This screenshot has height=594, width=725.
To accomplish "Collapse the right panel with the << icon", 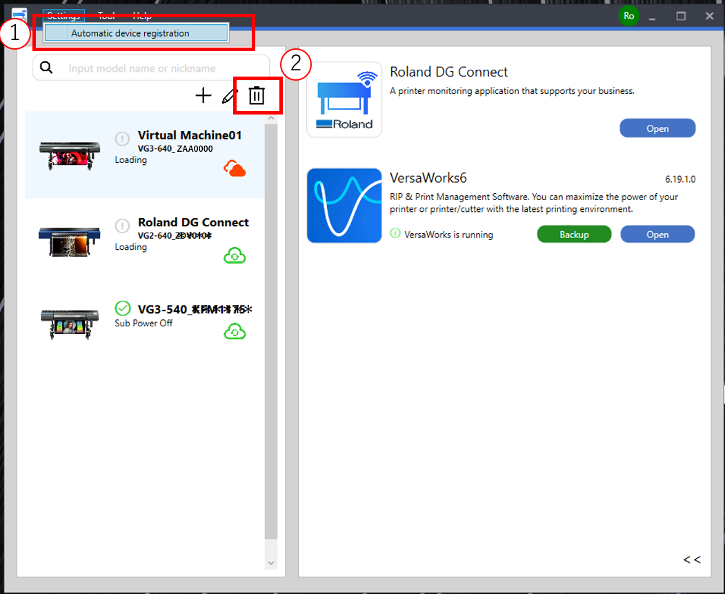I will (x=692, y=560).
